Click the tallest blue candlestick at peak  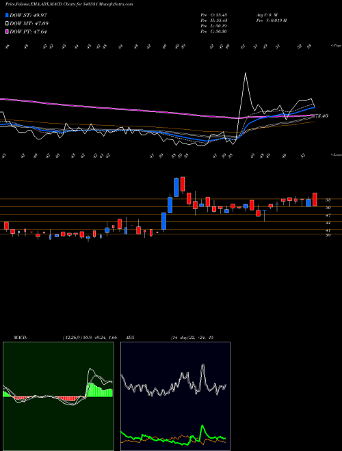(176, 187)
